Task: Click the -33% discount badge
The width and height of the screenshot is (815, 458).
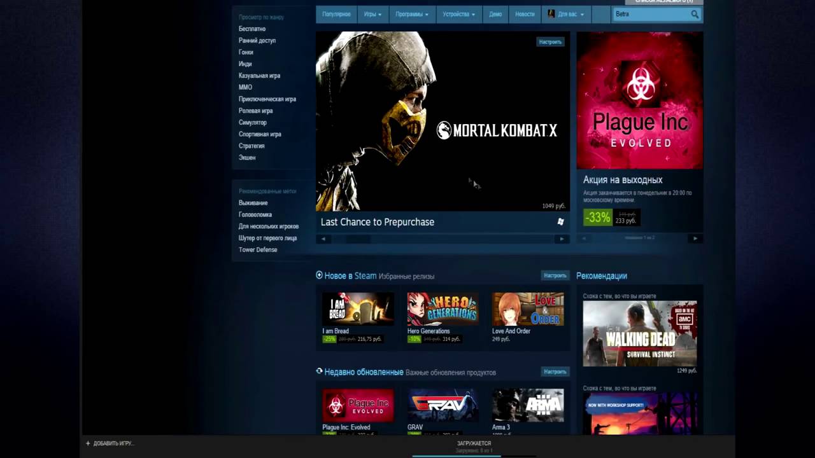Action: pyautogui.click(x=598, y=218)
